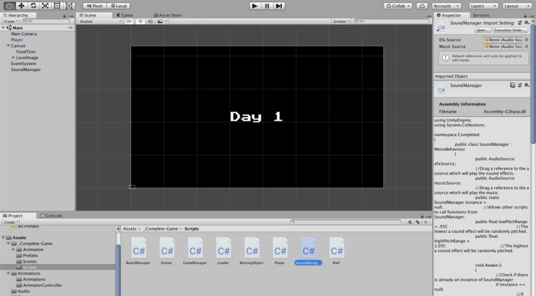The image size is (536, 296).
Task: Select the Move tool
Action: point(21,6)
